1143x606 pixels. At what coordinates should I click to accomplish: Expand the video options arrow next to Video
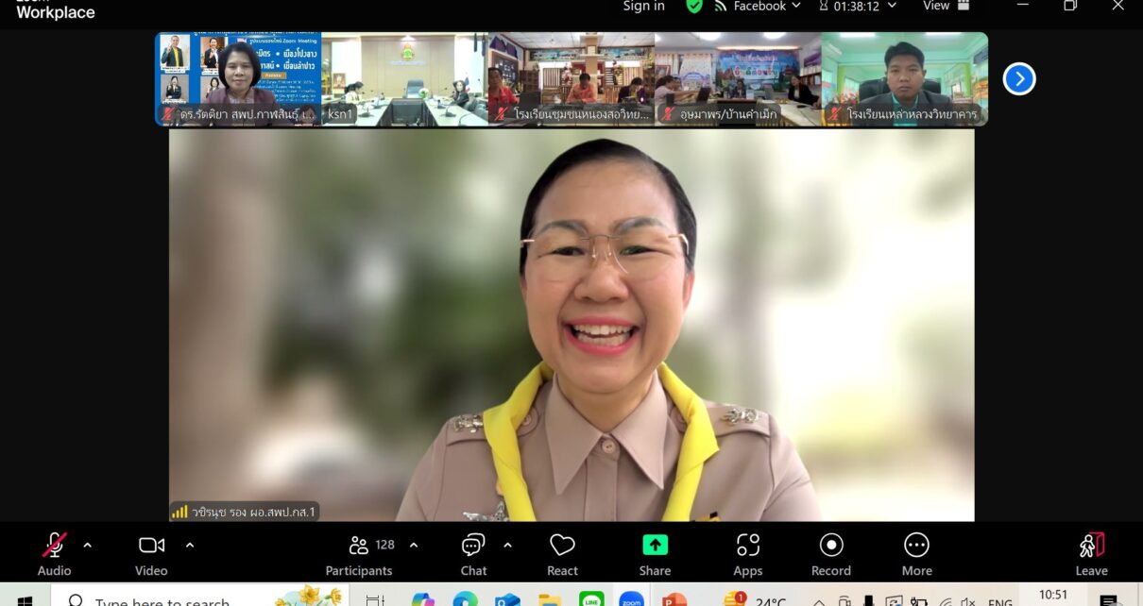[190, 545]
